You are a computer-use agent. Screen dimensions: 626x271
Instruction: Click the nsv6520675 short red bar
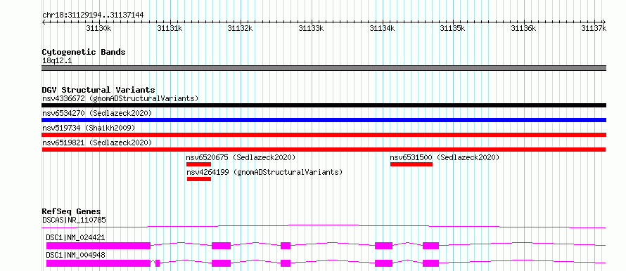[198, 164]
